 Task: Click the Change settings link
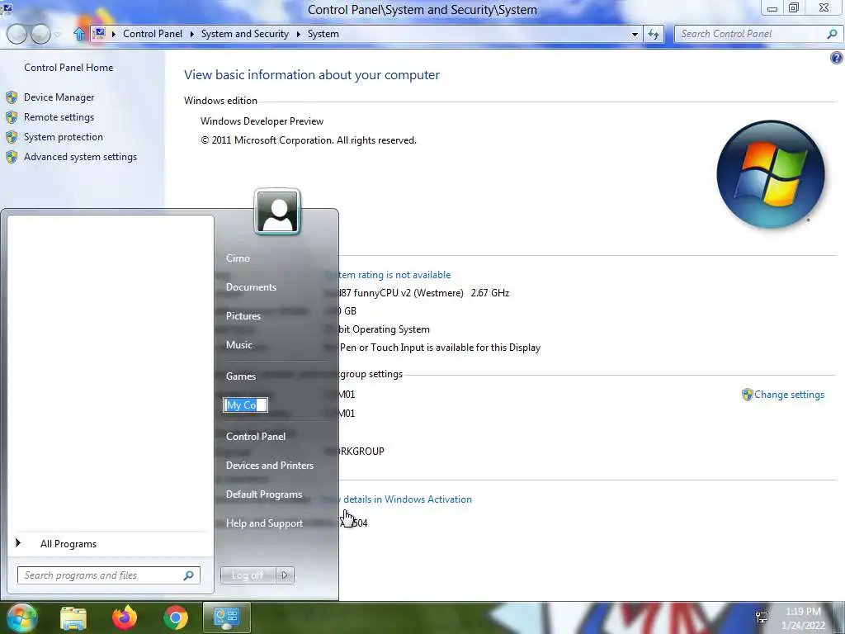[789, 395]
